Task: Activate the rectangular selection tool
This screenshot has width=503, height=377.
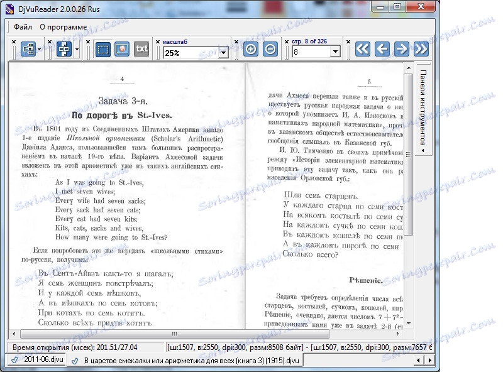Action: pos(103,50)
